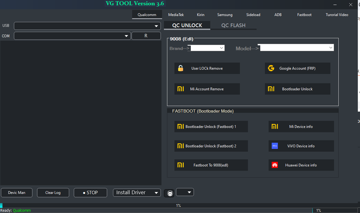360x213 pixels.
Task: Click Mi logo on Bootloader Unlock (Fastboot) 2
Action: [x=180, y=146]
